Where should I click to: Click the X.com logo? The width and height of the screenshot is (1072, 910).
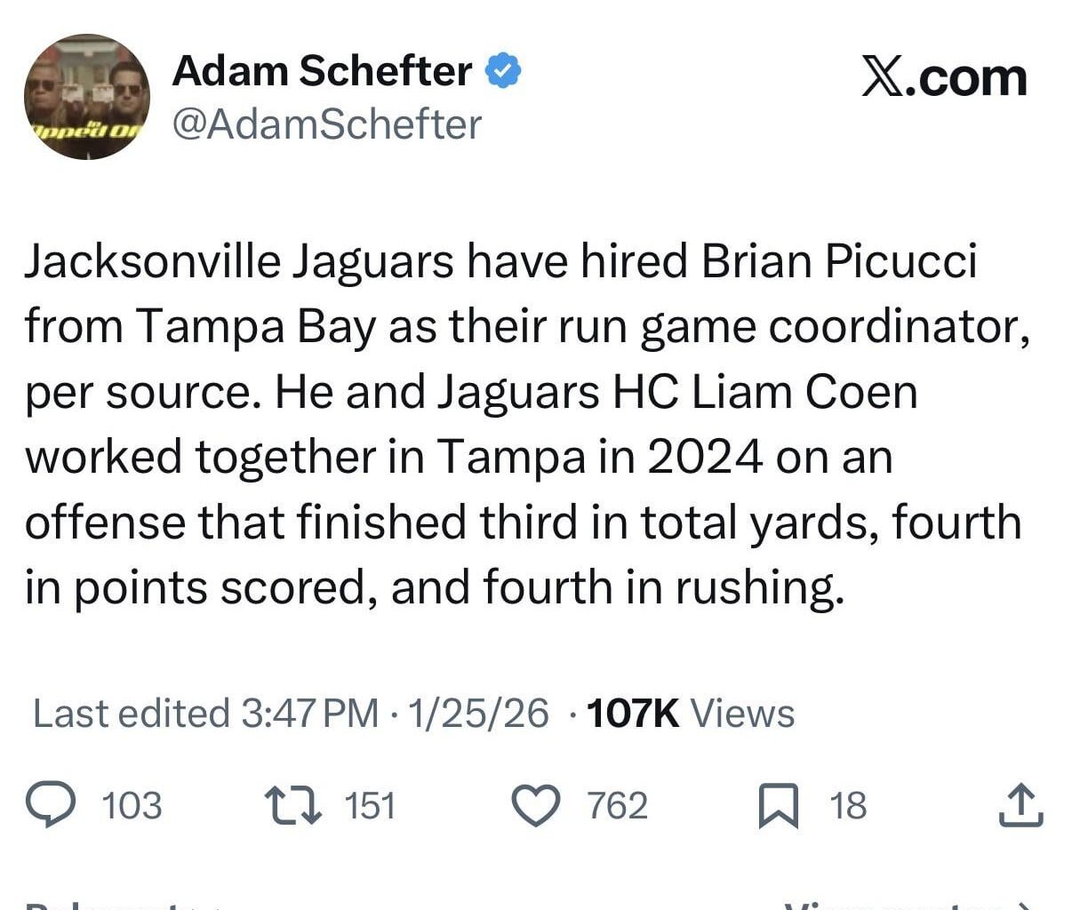coord(942,76)
